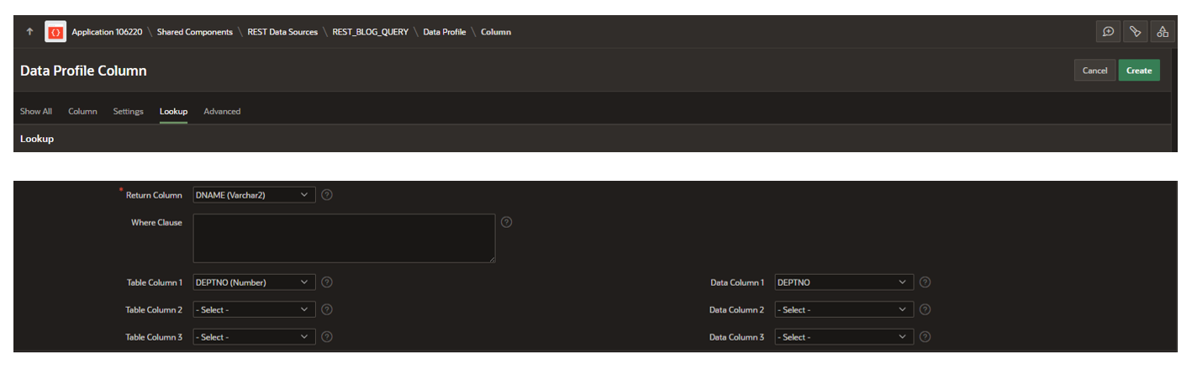Expand the Table Column 1 dropdown
The height and width of the screenshot is (370, 1197).
coord(254,283)
